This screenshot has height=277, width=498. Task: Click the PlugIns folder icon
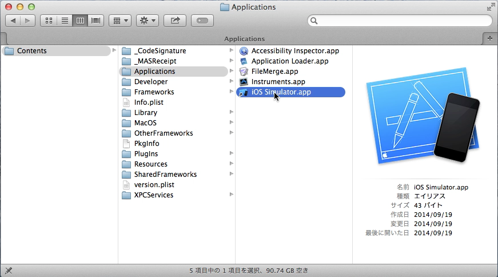tap(126, 154)
